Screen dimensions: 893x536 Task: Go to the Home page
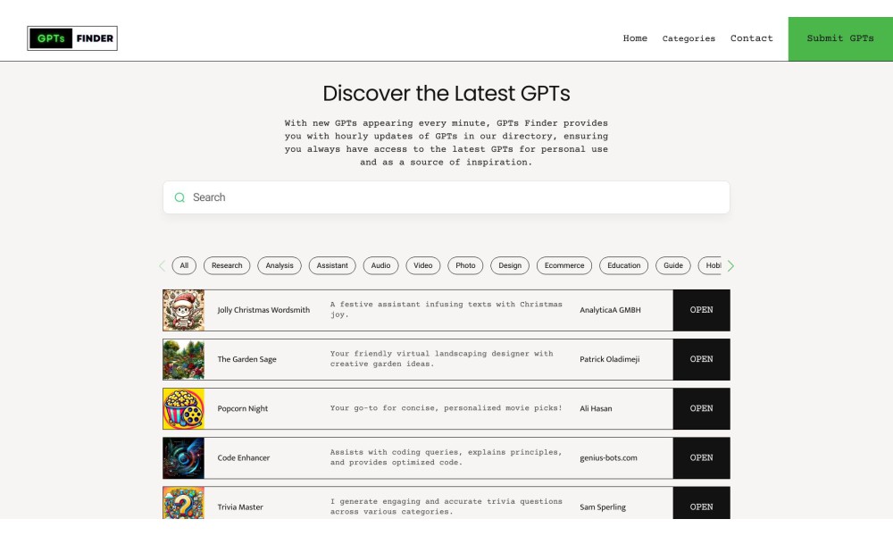coord(635,38)
